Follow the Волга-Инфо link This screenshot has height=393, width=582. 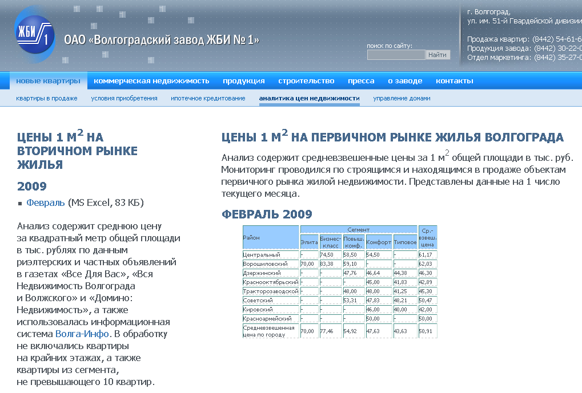tap(82, 334)
